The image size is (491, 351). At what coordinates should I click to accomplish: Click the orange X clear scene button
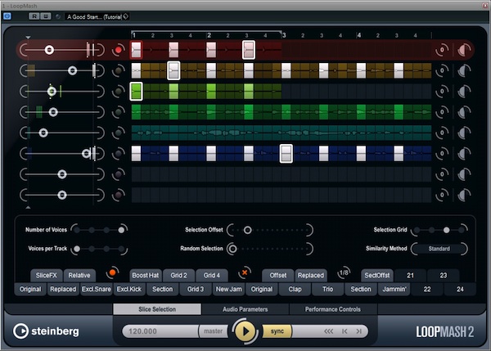point(245,272)
